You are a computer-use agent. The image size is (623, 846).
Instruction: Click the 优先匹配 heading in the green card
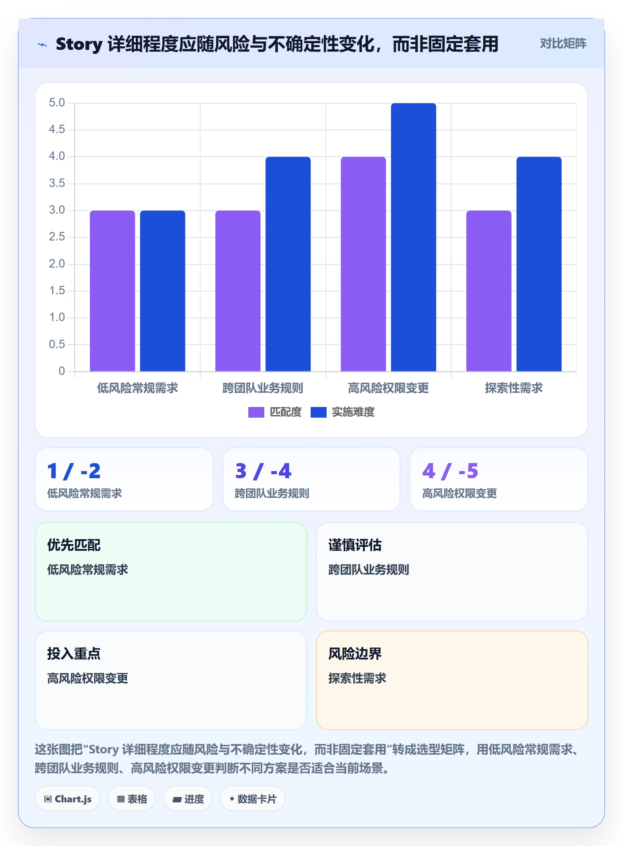(74, 545)
